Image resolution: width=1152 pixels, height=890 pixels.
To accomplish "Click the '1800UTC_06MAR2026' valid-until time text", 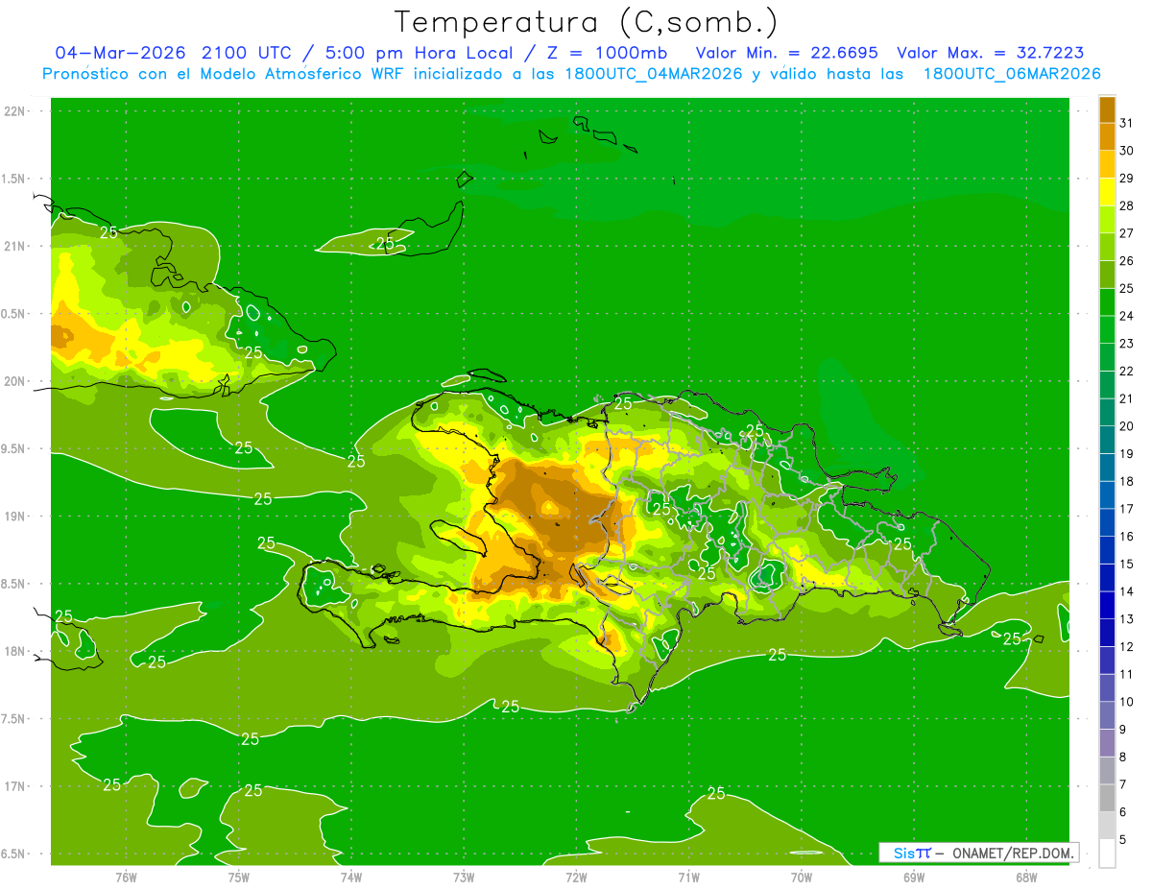I will 1012,74.
